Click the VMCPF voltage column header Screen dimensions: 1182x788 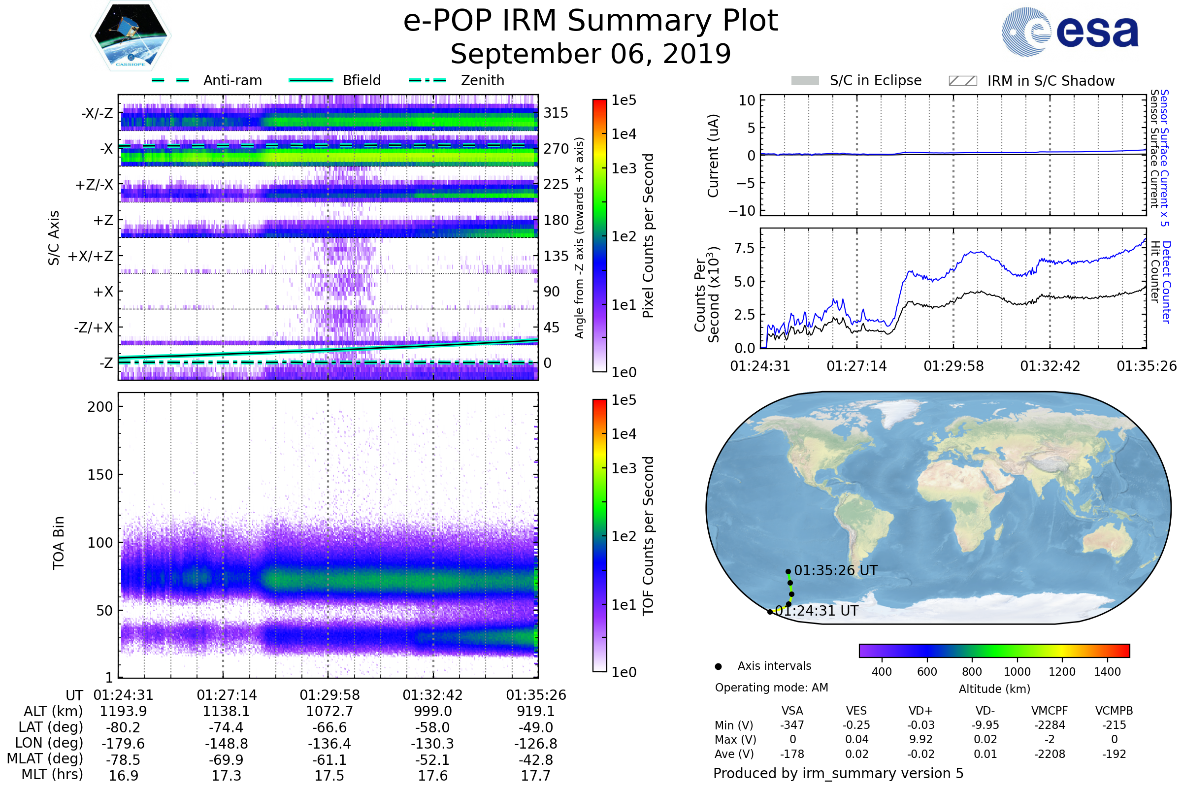(x=1050, y=711)
